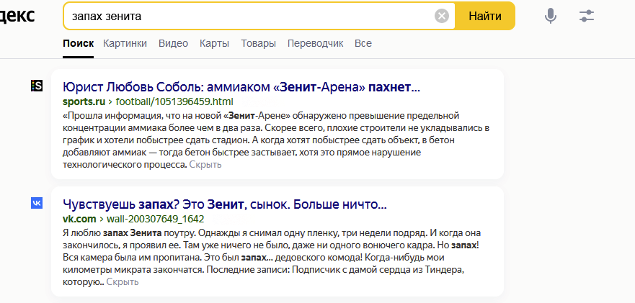Open the Переводчик tab
This screenshot has height=303, width=635.
316,43
